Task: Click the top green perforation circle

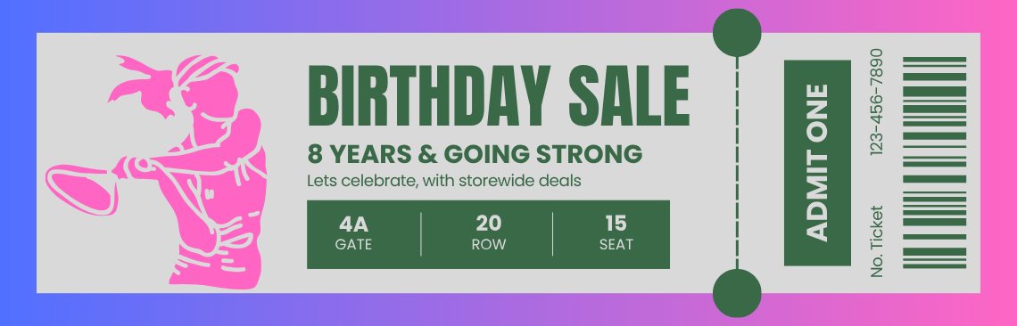Action: coord(737,33)
